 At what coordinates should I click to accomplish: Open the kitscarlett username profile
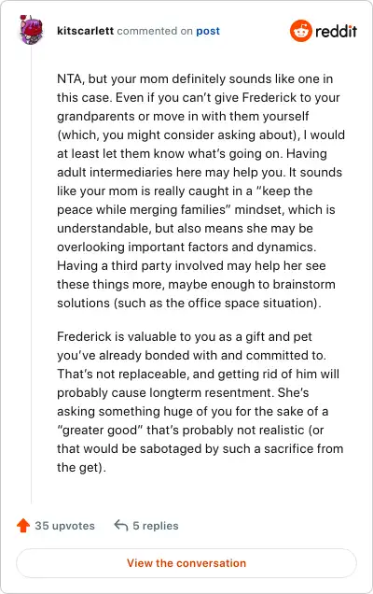[85, 31]
